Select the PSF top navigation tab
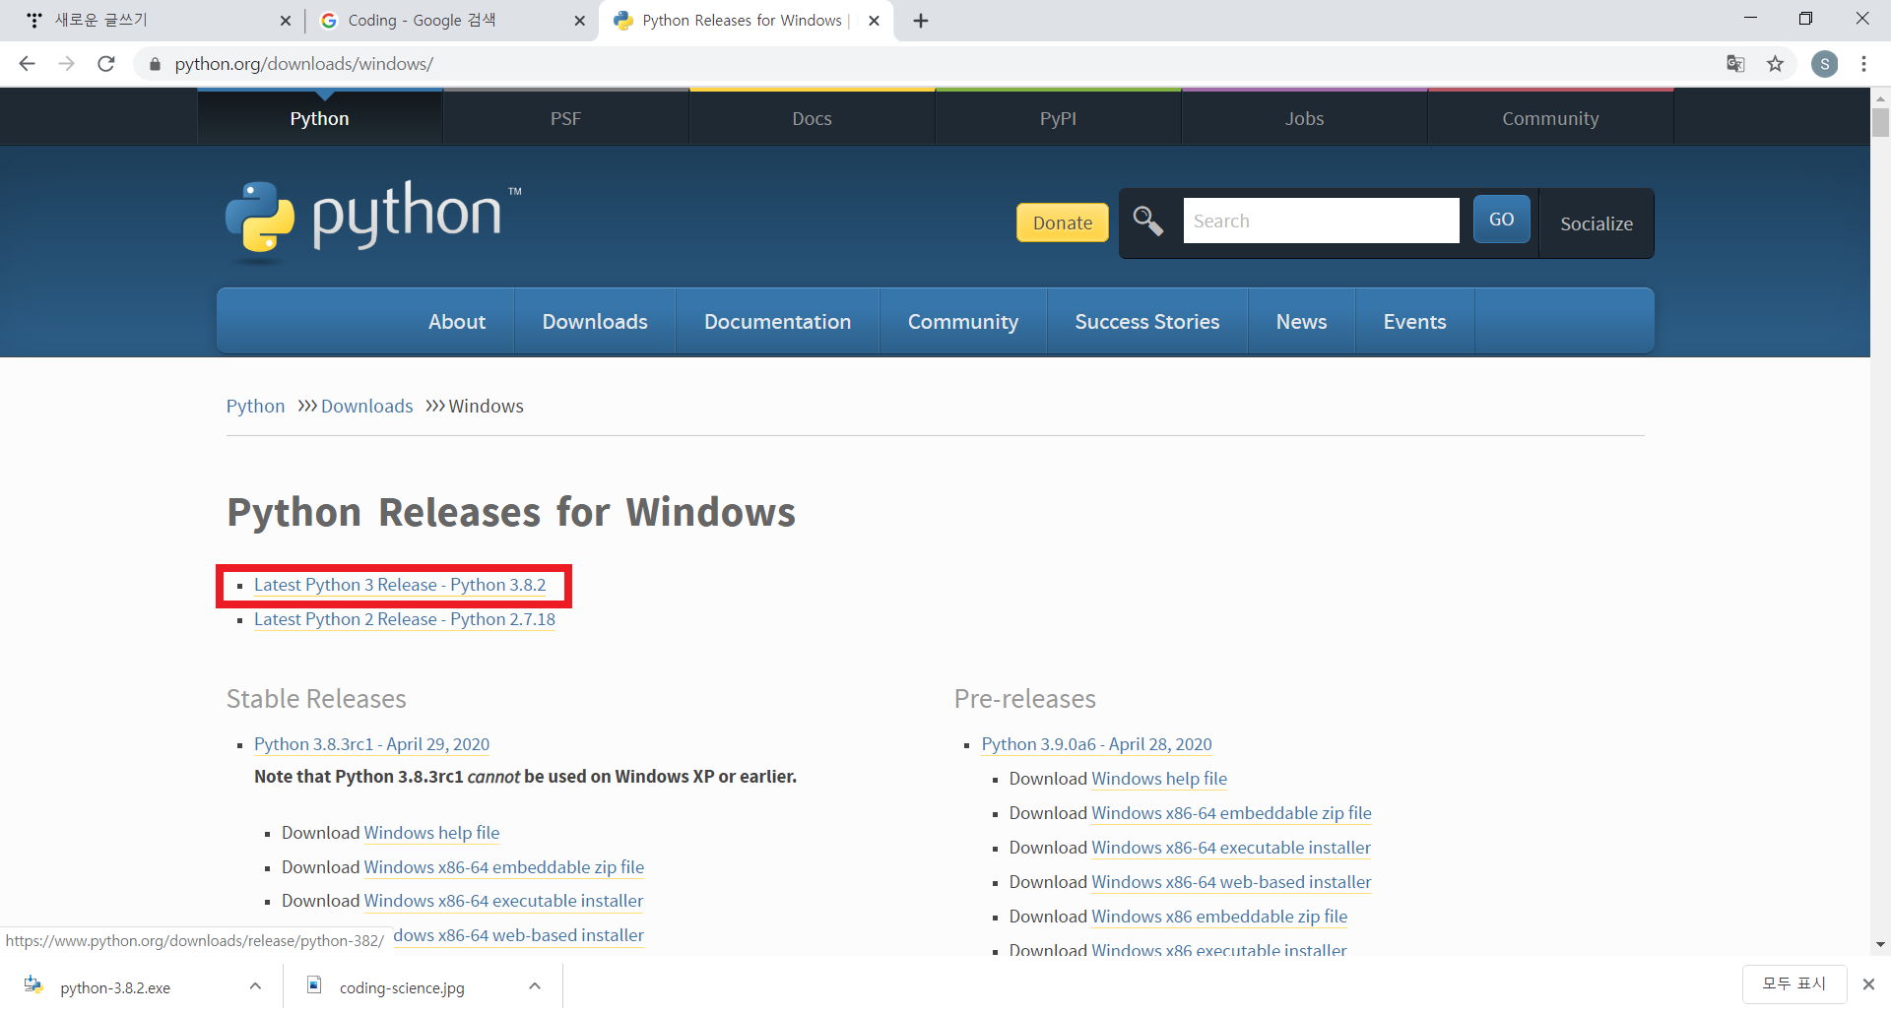Screen dimensions: 1891x1014 coord(565,118)
